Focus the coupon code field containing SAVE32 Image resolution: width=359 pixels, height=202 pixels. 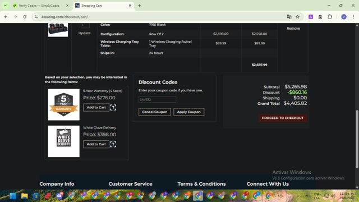(x=157, y=100)
